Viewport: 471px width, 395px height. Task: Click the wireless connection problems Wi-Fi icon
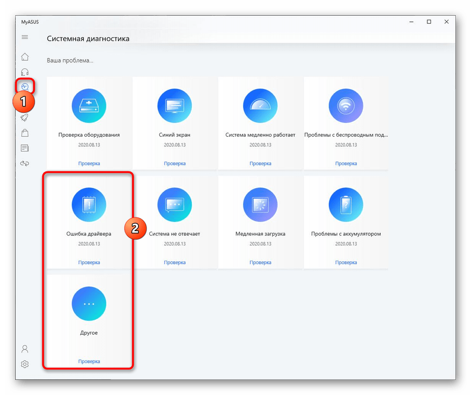click(x=346, y=106)
